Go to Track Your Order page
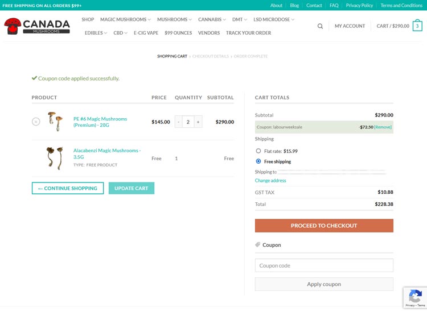The width and height of the screenshot is (427, 312). point(248,33)
